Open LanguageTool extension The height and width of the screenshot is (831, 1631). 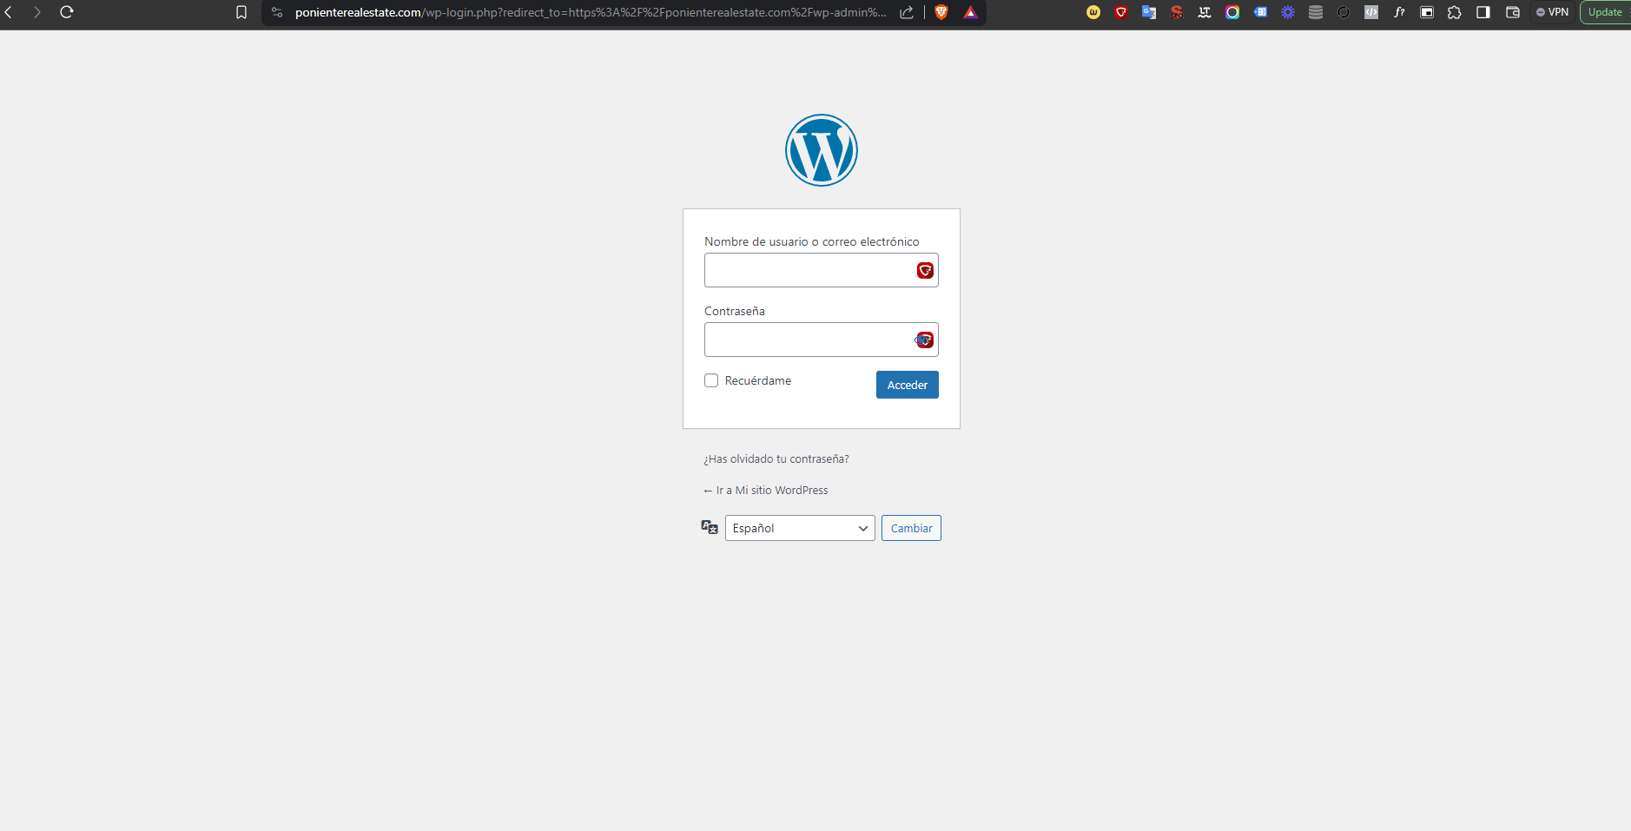(1205, 12)
